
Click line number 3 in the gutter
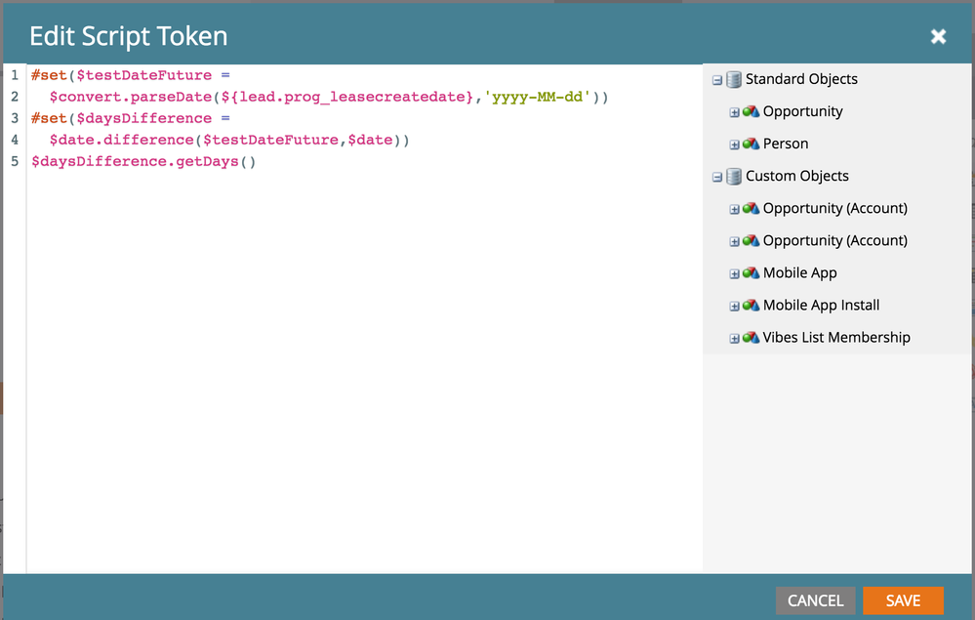[15, 118]
